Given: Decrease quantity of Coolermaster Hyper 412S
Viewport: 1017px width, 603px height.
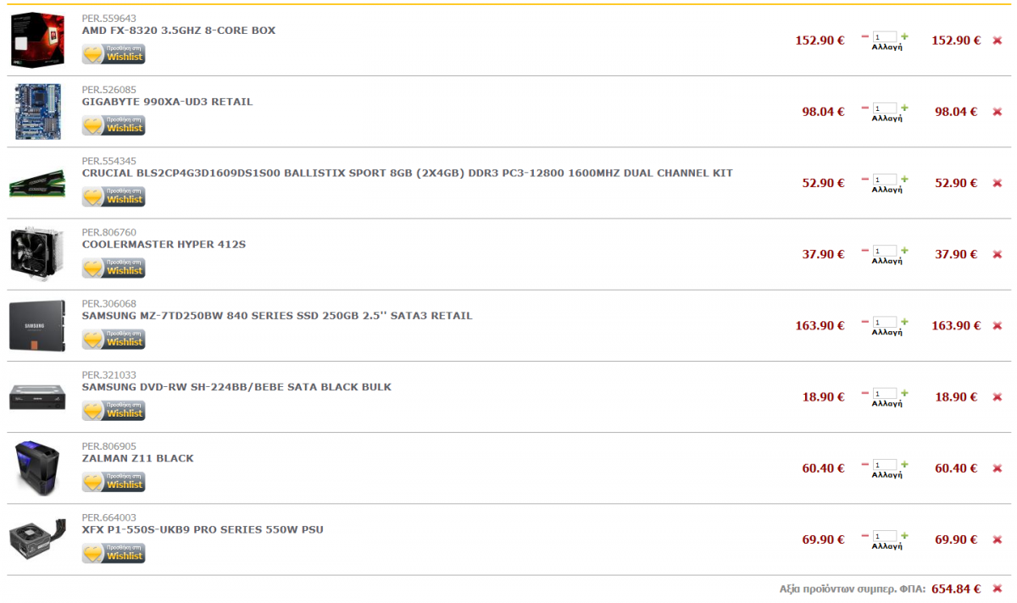Looking at the screenshot, I should pyautogui.click(x=865, y=251).
